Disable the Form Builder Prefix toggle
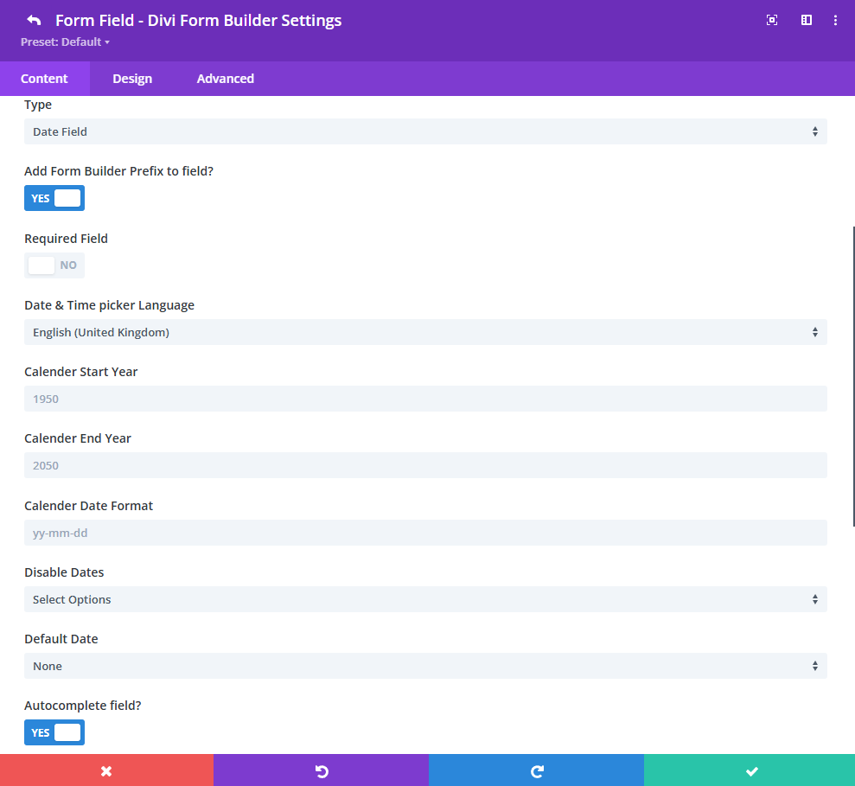The image size is (855, 786). (54, 198)
